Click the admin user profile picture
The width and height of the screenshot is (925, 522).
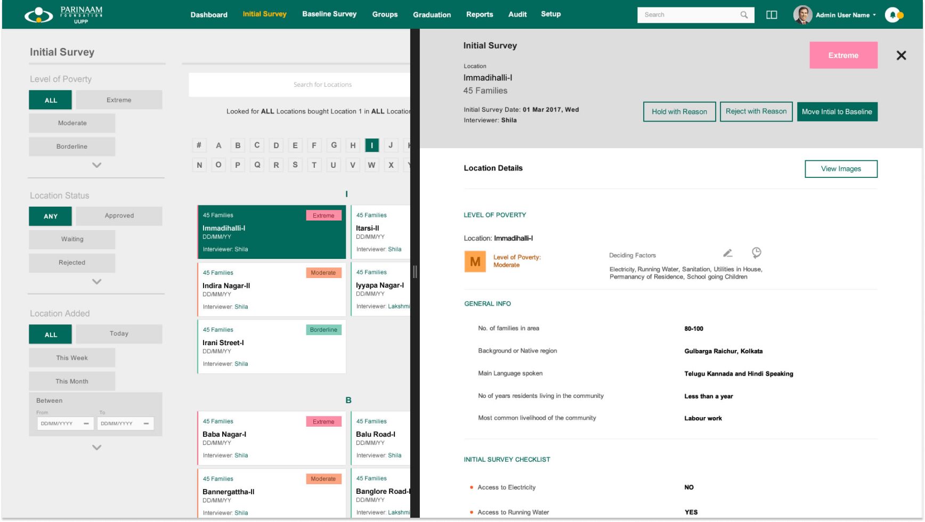802,14
